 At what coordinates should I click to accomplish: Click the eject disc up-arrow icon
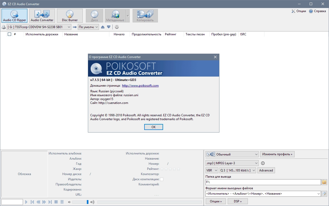click(103, 27)
